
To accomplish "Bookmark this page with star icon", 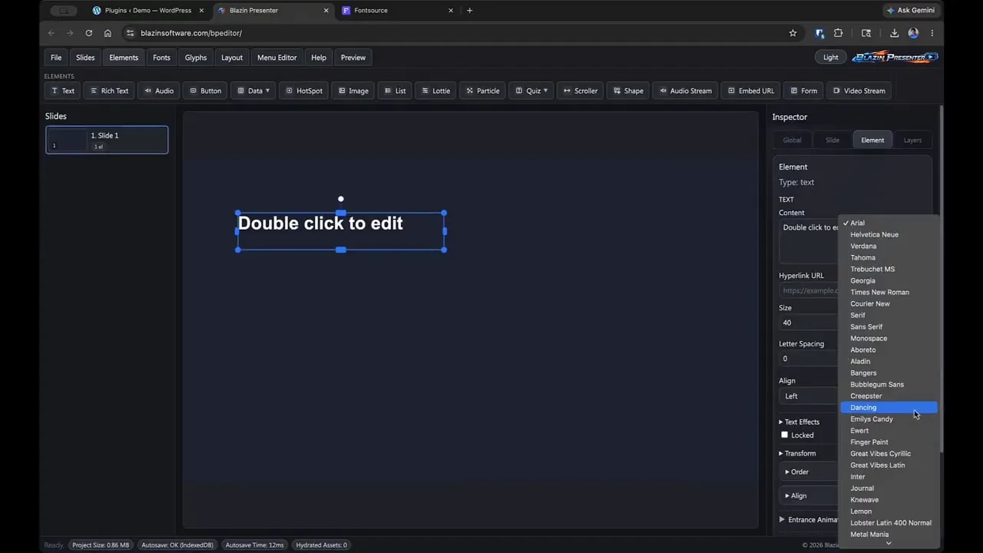I will click(x=793, y=33).
